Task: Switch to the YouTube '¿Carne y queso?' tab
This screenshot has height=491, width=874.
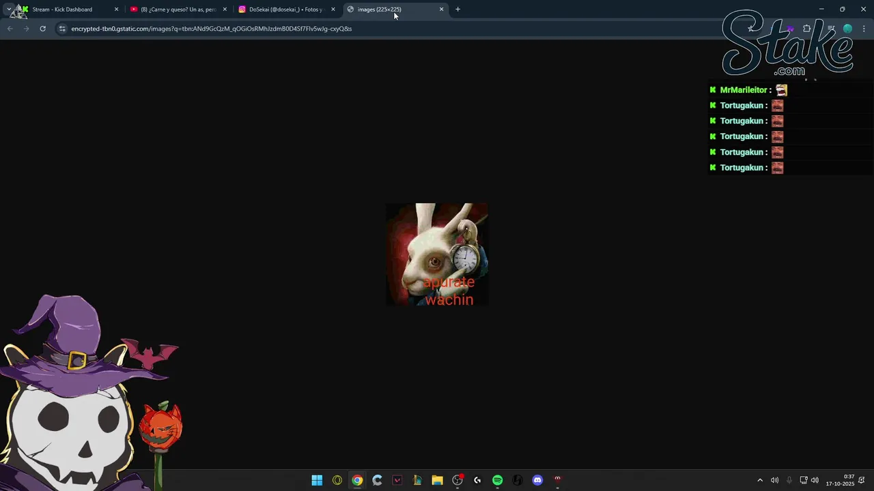Action: click(179, 10)
